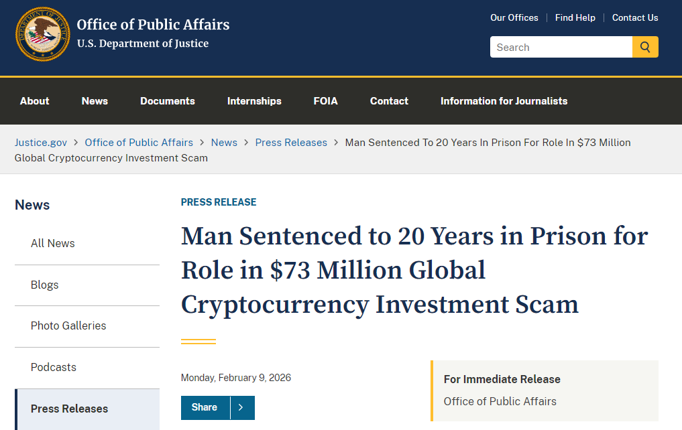
Task: Navigate to Press Releases breadcrumb link
Action: click(x=291, y=143)
